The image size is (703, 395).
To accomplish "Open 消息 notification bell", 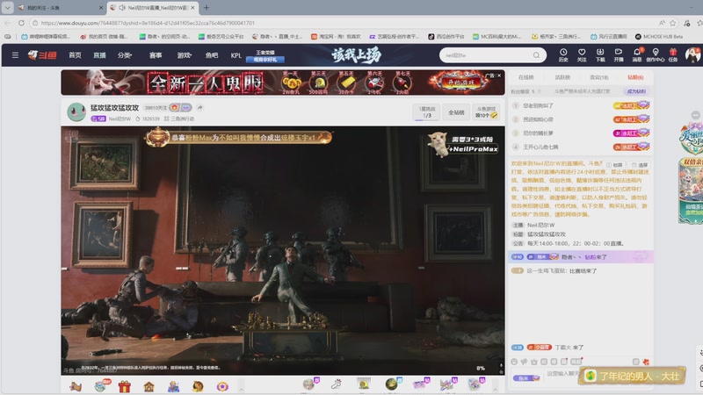I will pos(636,55).
